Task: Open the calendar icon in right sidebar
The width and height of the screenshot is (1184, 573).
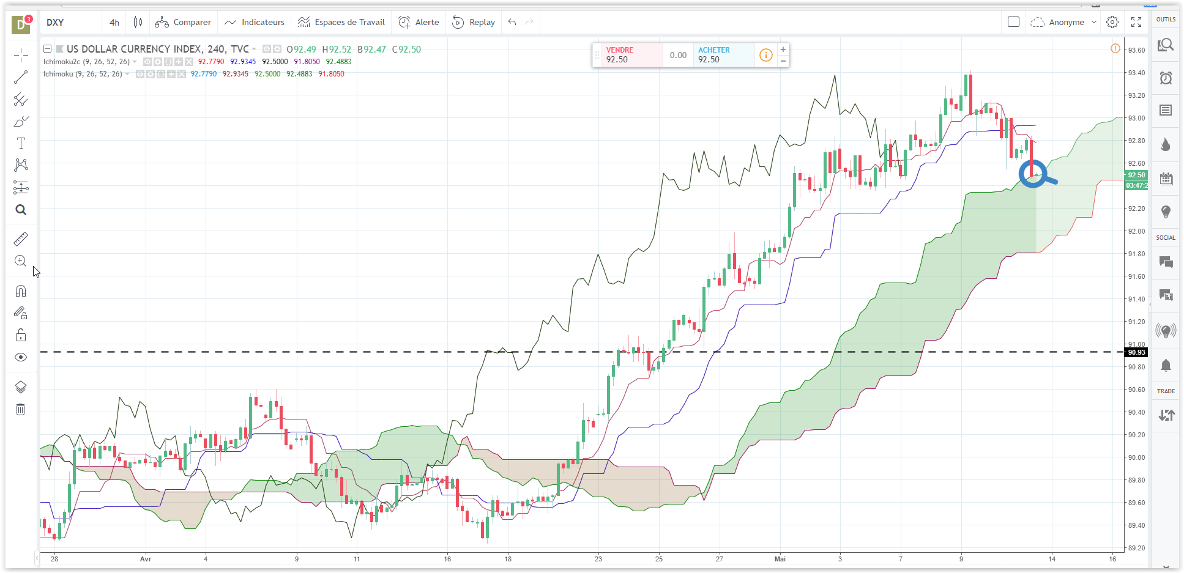Action: click(1166, 179)
